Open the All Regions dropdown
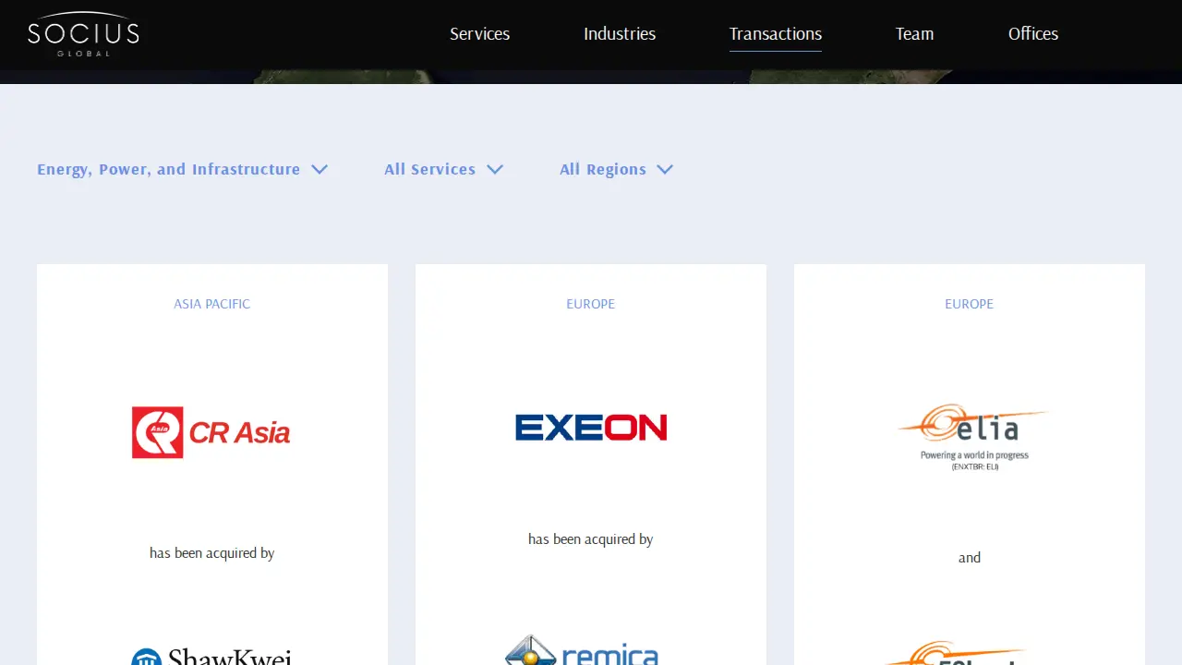Image resolution: width=1182 pixels, height=665 pixels. (617, 169)
